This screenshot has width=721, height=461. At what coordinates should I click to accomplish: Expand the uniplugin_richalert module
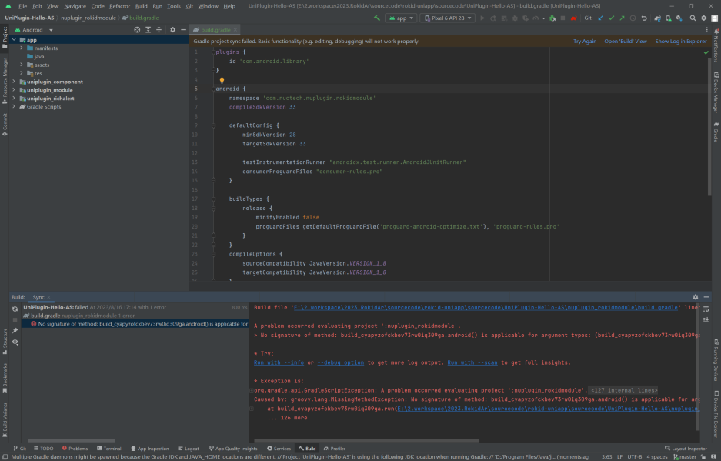(14, 98)
